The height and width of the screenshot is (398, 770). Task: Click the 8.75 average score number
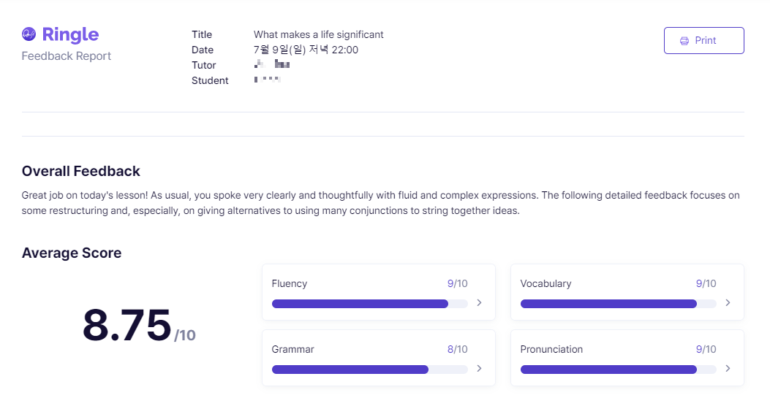click(127, 325)
